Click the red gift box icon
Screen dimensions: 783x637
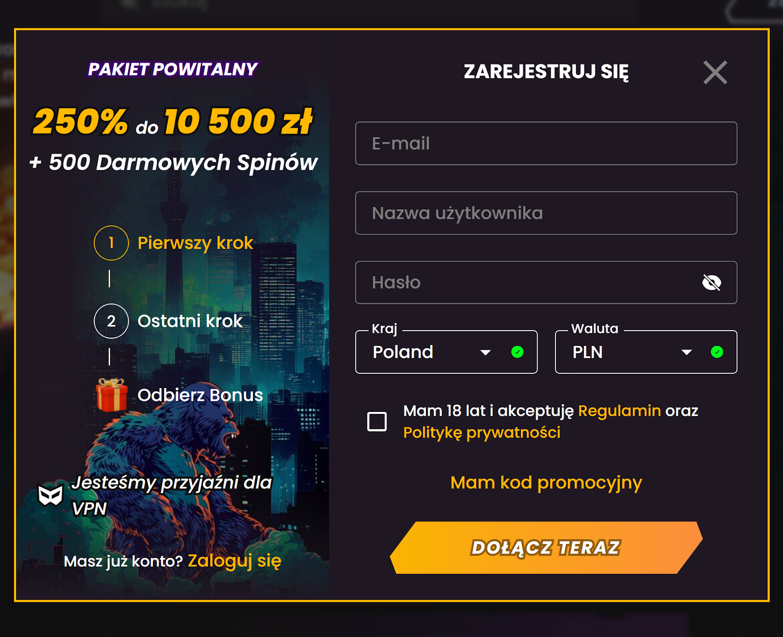click(112, 394)
